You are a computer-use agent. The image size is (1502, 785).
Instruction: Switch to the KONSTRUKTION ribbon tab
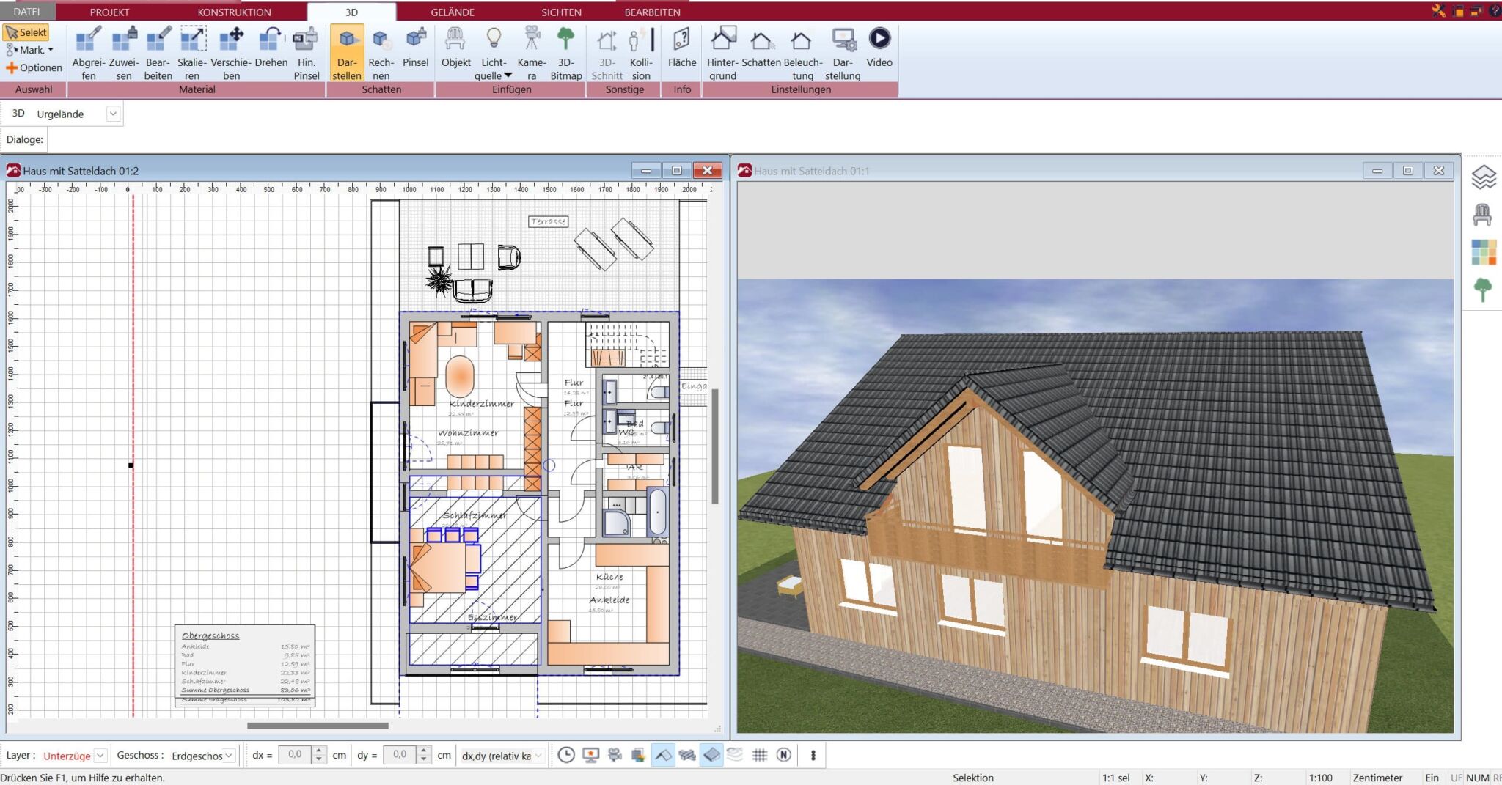(234, 12)
